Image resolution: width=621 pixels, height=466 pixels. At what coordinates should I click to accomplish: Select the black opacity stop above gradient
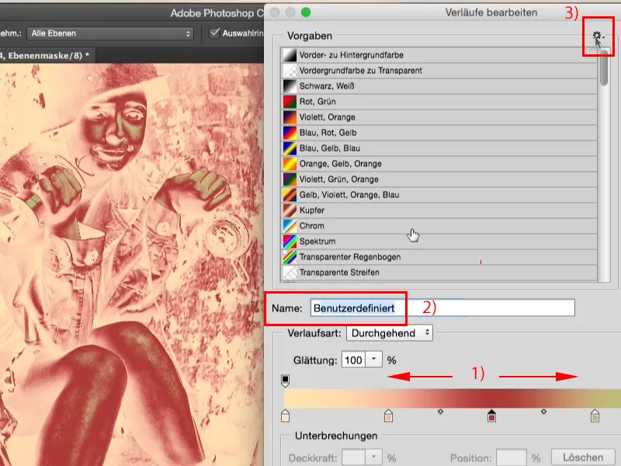coord(285,381)
